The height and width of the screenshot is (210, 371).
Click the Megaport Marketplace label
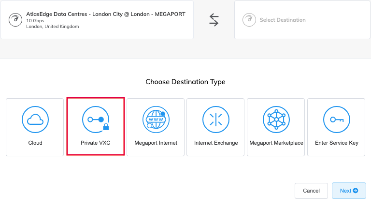coord(276,143)
